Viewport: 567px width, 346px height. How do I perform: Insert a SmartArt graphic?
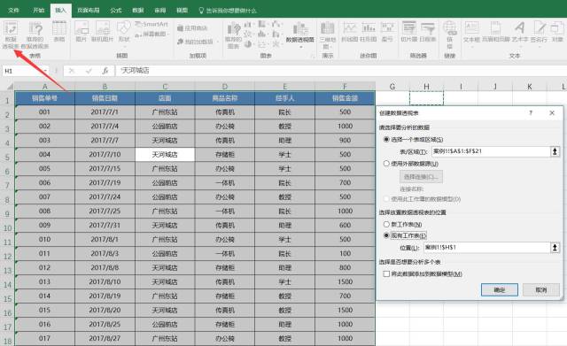[151, 24]
